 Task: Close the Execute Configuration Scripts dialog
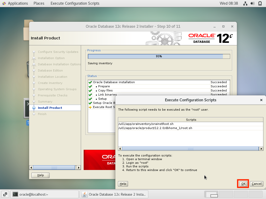pos(261,100)
